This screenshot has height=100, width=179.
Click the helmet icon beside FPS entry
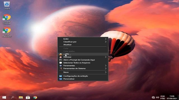click(61, 54)
